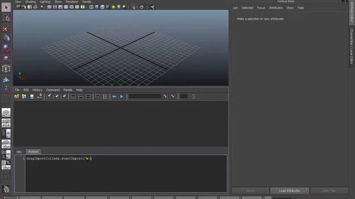
Task: Activate the Universal Manipulator tool
Action: [x=6, y=69]
